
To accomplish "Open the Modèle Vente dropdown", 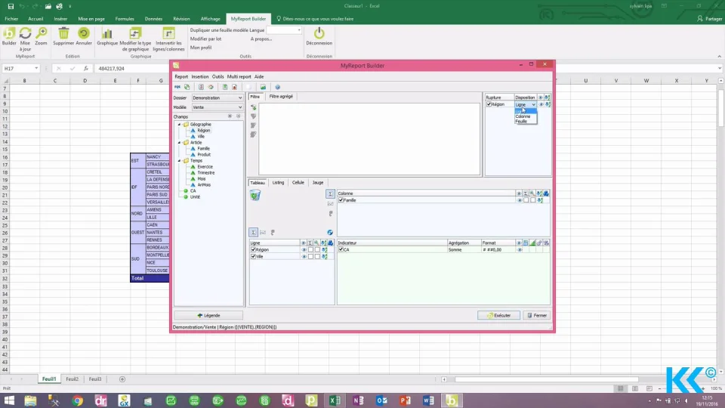I will (x=217, y=107).
